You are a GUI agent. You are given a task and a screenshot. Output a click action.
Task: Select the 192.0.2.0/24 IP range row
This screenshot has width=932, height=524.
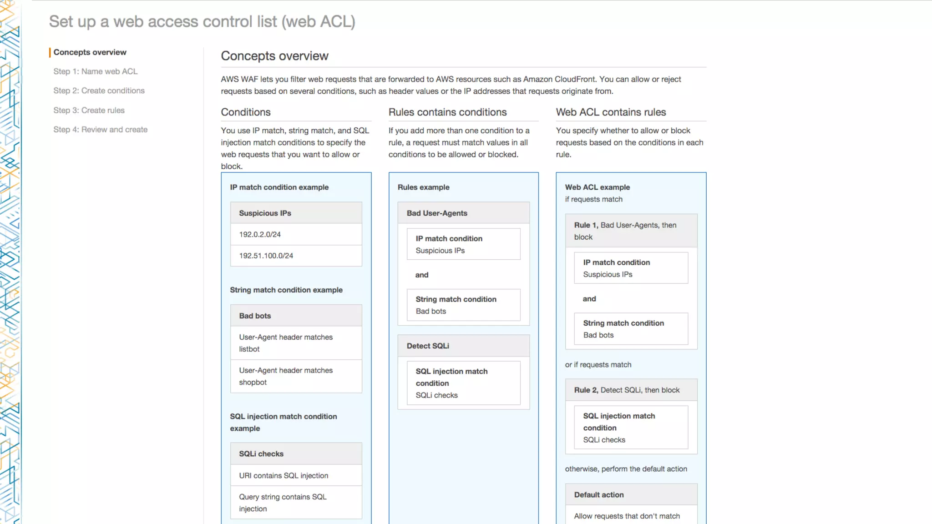click(x=296, y=234)
